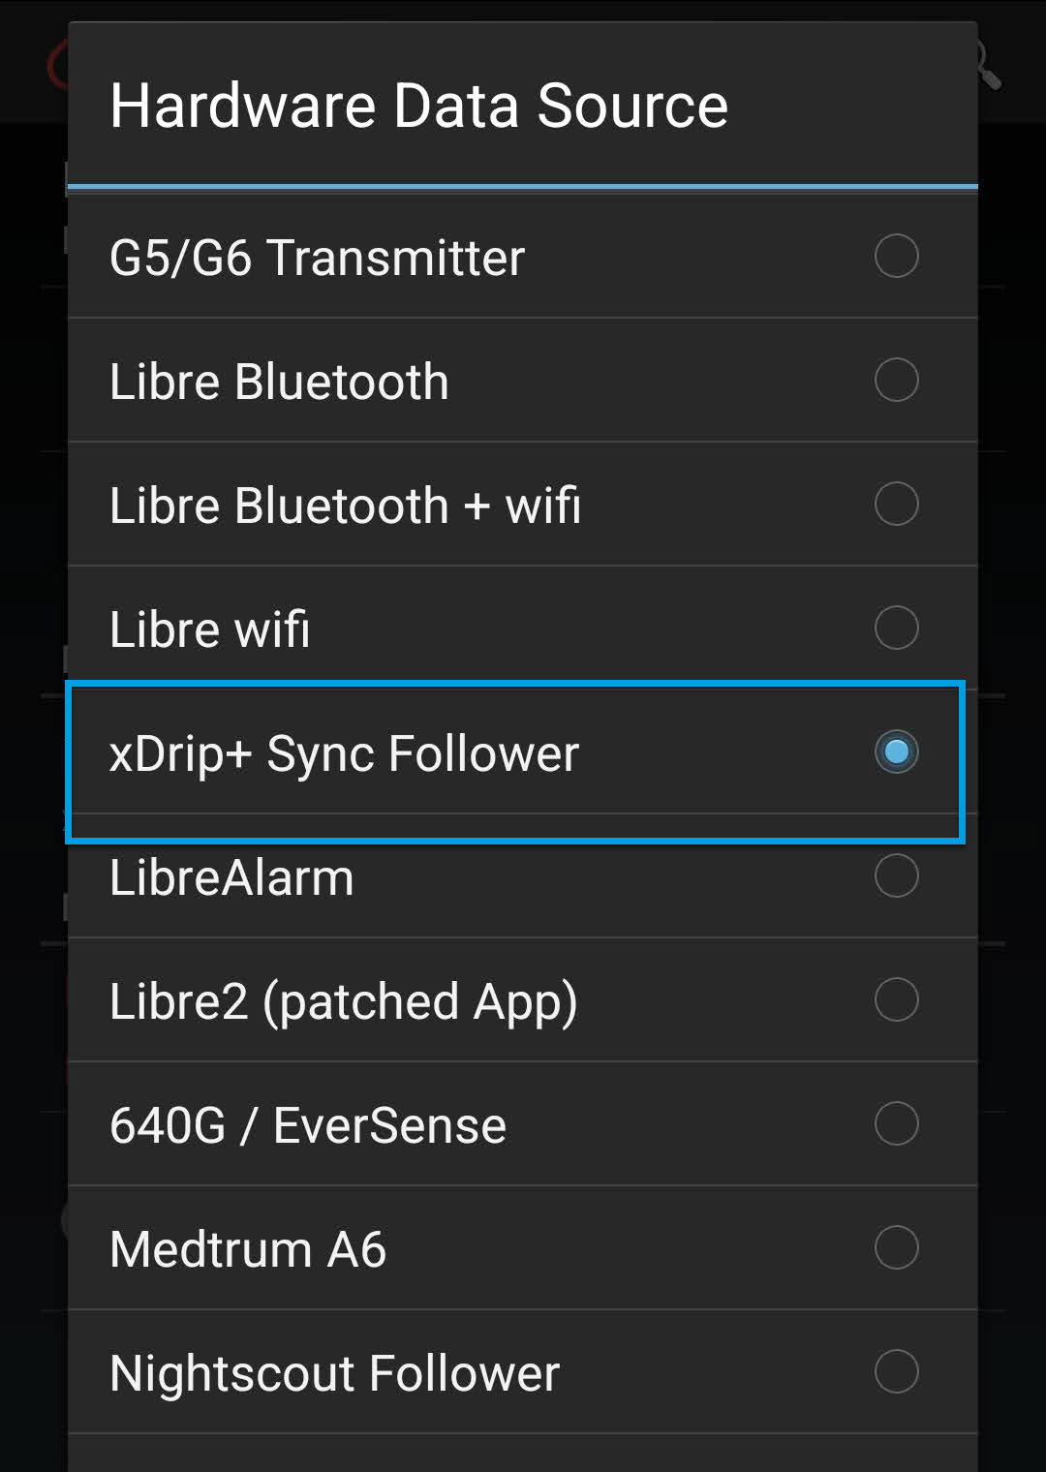
Task: Tap the Nightscout Follower row text
Action: pyautogui.click(x=334, y=1371)
